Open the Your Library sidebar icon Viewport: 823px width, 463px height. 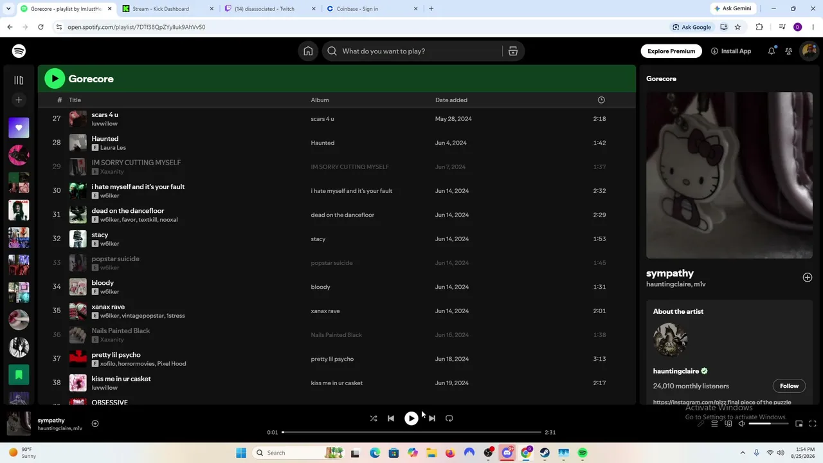click(19, 80)
